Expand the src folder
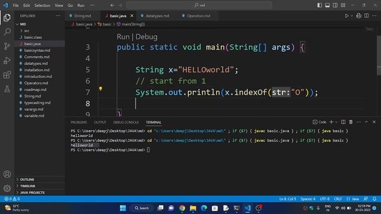Image resolution: width=381 pixels, height=214 pixels. pyautogui.click(x=26, y=30)
